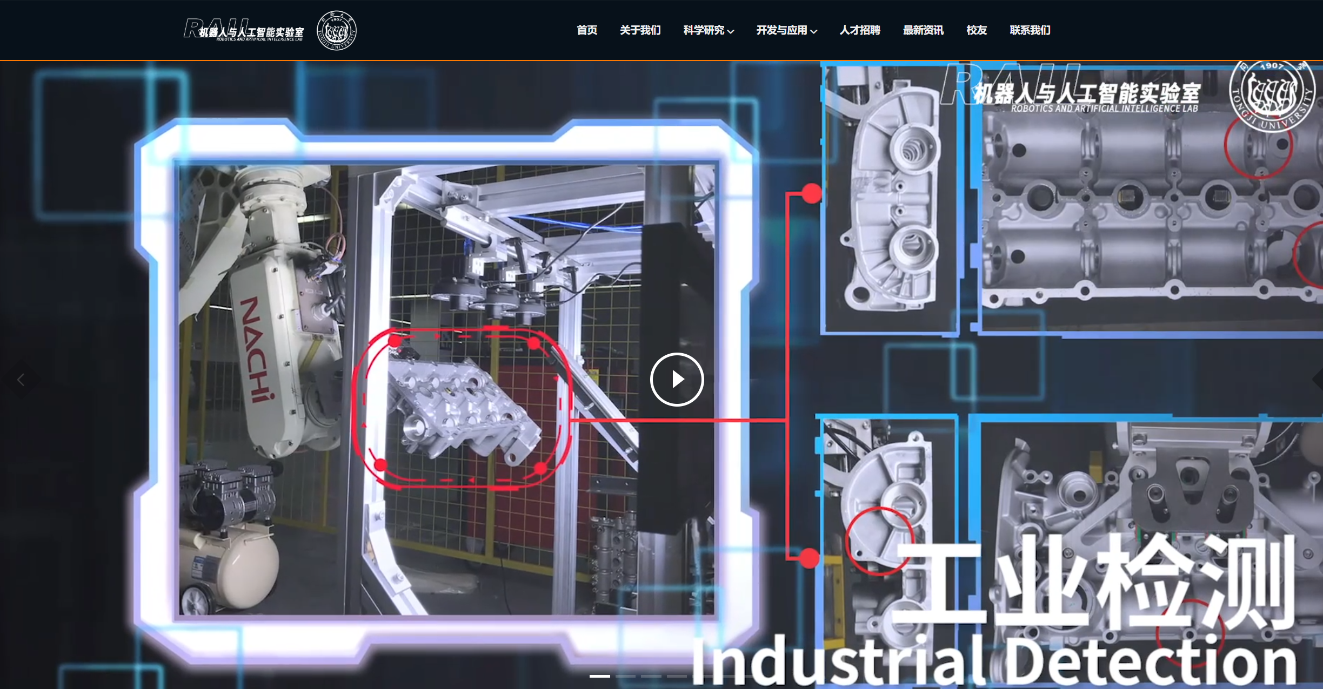Go to the 校友 alumni page
Image resolution: width=1323 pixels, height=689 pixels.
977,30
